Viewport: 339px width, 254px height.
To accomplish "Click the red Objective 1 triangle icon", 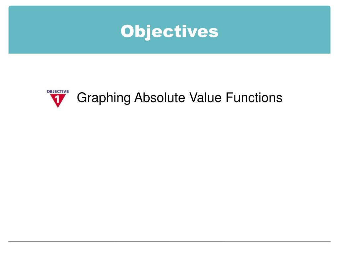I will pos(58,99).
